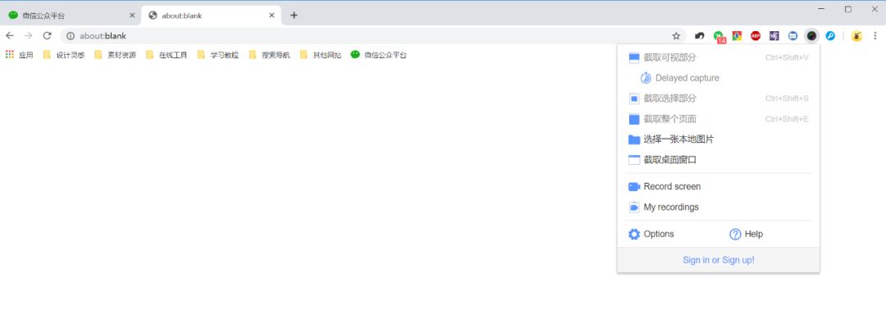Image resolution: width=886 pixels, height=315 pixels.
Task: Open the red ABP Adblock Plus extension
Action: pyautogui.click(x=756, y=36)
